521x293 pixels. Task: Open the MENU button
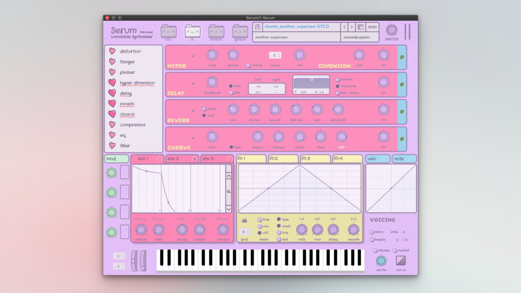[x=372, y=27]
